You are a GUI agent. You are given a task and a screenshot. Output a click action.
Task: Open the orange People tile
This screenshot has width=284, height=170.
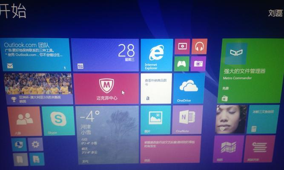click(x=25, y=121)
